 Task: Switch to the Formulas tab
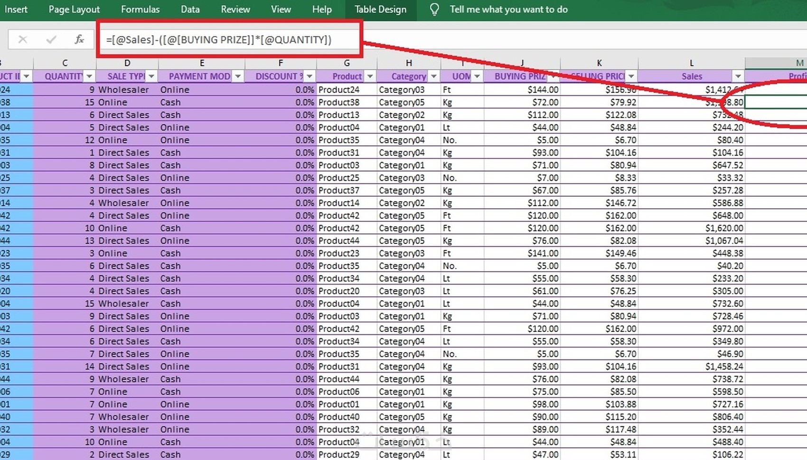pyautogui.click(x=140, y=9)
